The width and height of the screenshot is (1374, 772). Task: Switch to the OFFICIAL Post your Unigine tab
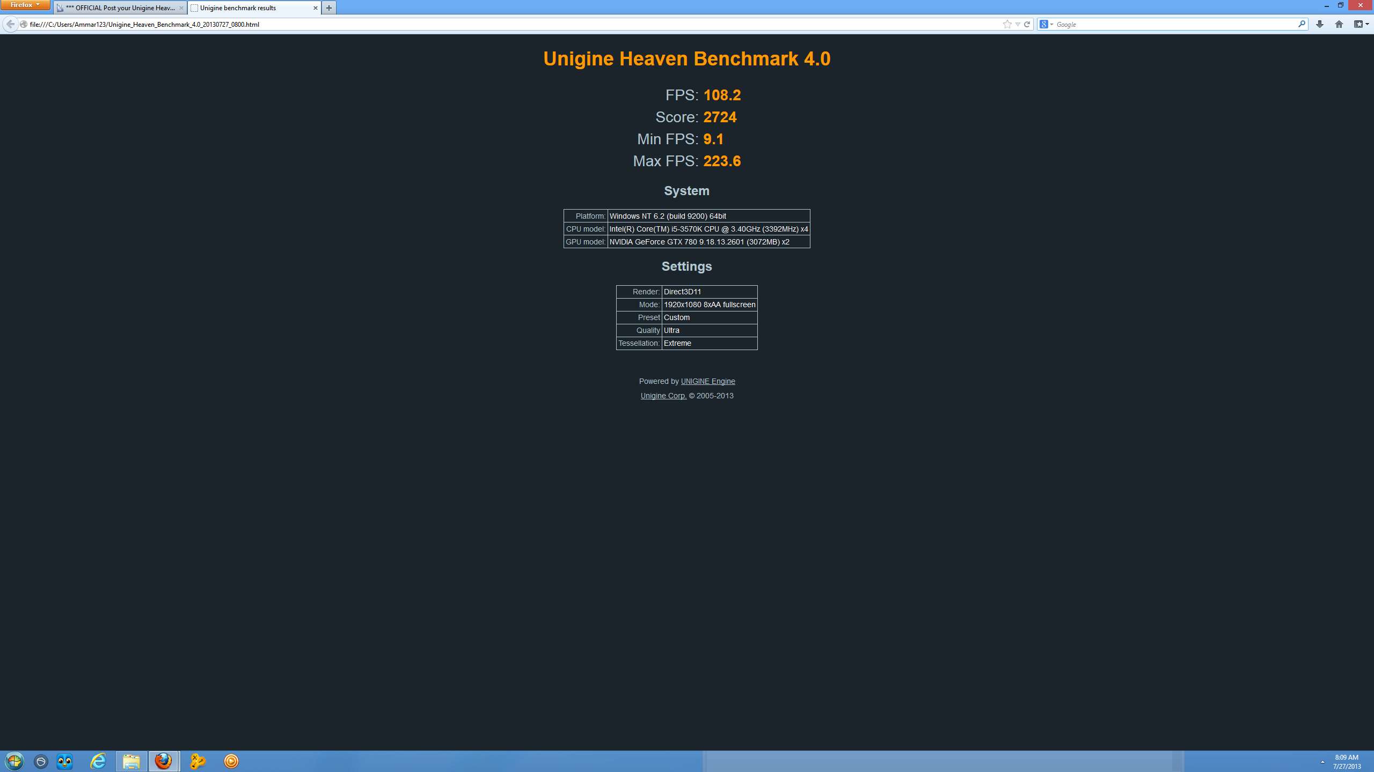tap(120, 8)
